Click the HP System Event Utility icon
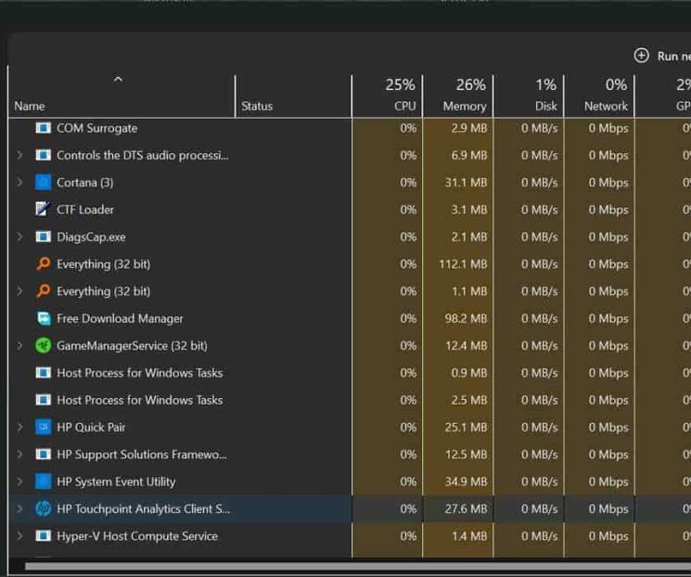Viewport: 691px width, 577px height. pos(43,481)
